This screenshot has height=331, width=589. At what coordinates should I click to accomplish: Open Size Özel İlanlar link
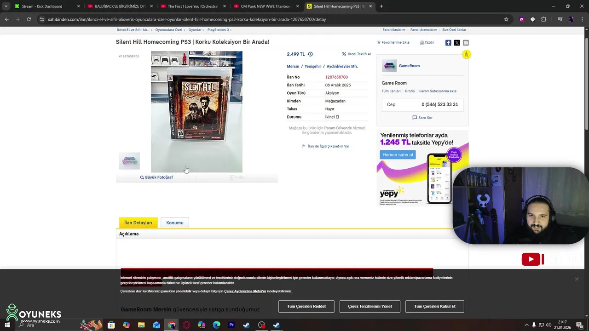click(454, 30)
